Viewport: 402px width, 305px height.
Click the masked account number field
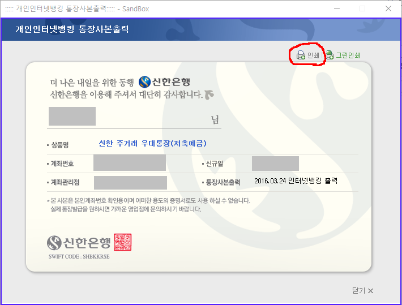(130, 162)
